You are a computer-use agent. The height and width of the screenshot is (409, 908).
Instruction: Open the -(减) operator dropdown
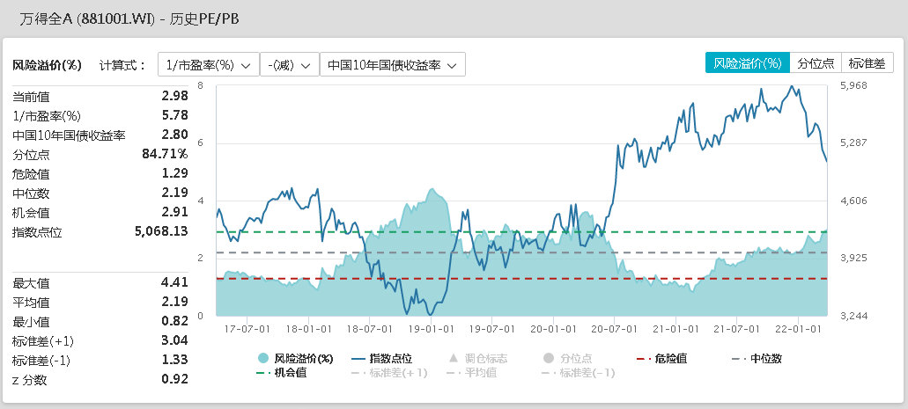coord(289,64)
